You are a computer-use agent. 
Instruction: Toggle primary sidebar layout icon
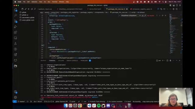[171, 5]
